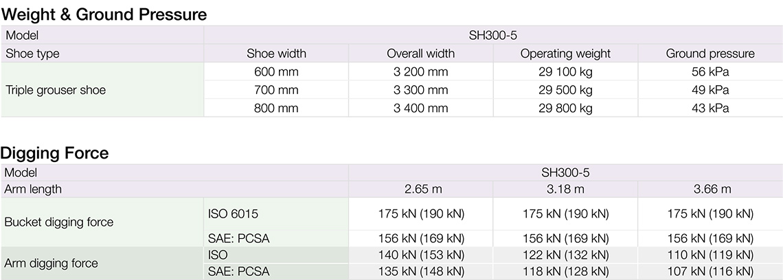Select the 600 mm shoe width cell

point(276,72)
